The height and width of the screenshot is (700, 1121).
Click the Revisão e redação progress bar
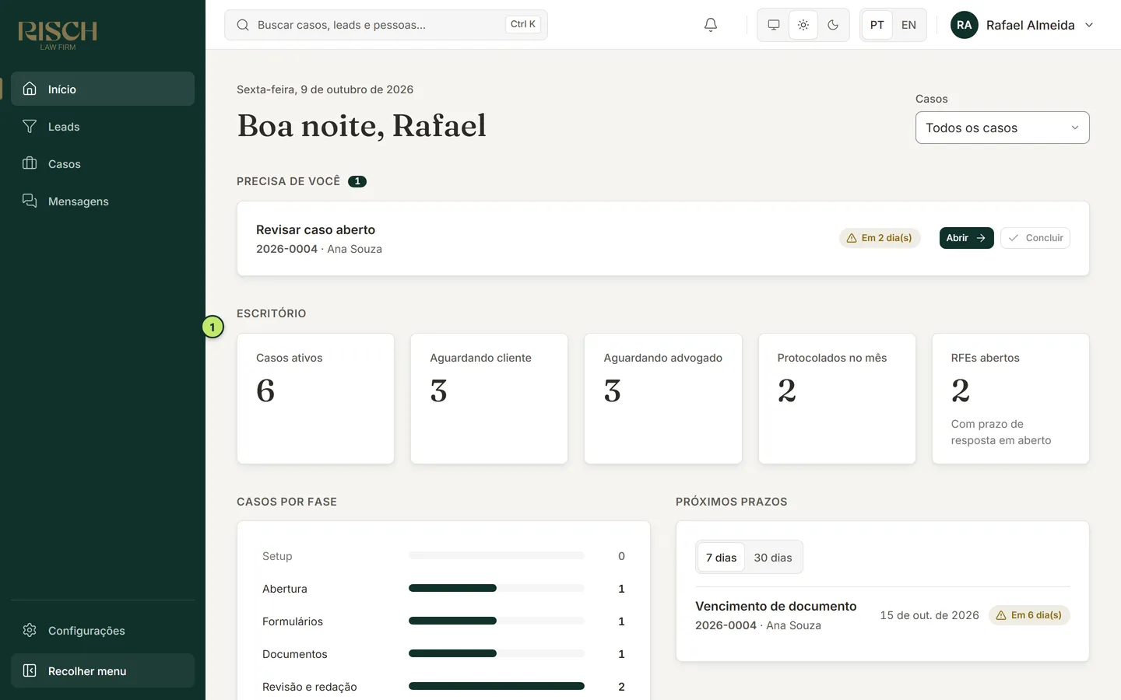tap(497, 686)
